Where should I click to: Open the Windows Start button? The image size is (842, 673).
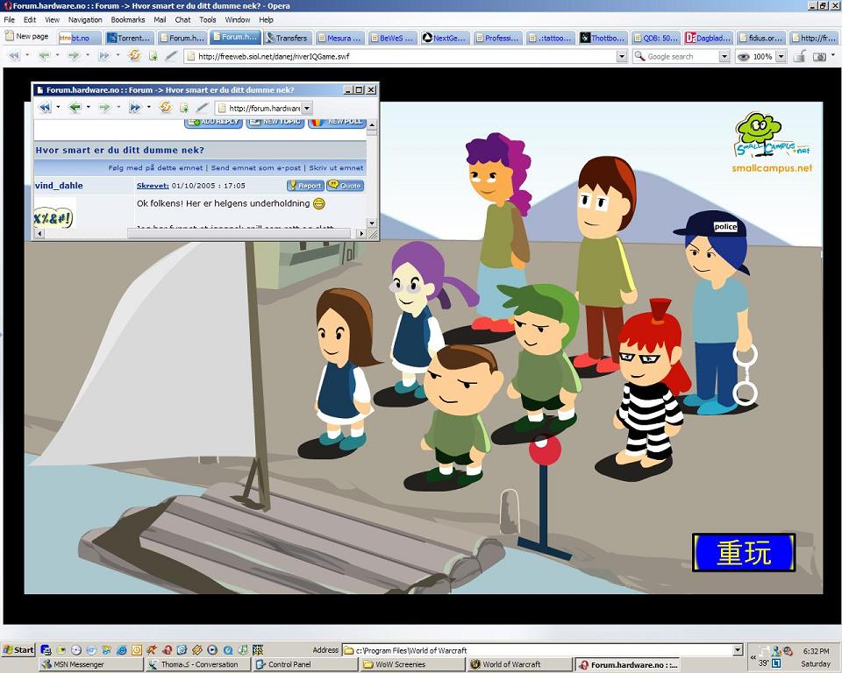18,650
